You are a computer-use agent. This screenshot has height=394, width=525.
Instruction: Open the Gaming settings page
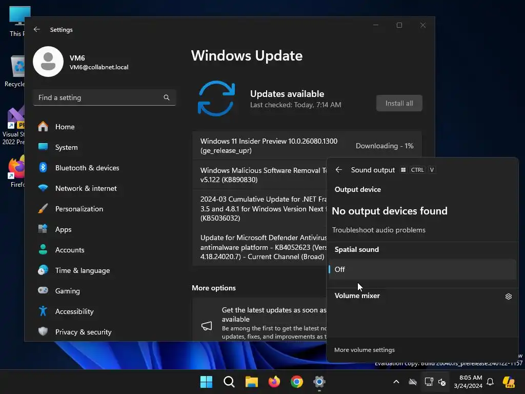tap(105, 291)
